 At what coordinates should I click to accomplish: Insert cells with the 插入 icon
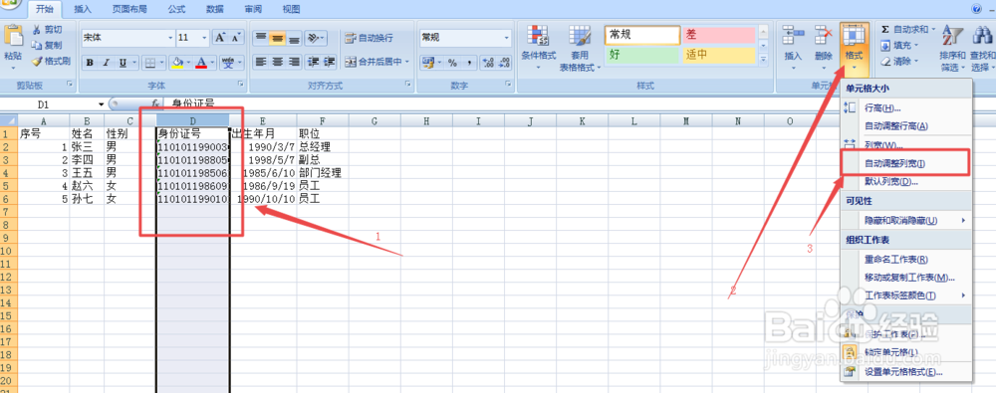tap(794, 35)
